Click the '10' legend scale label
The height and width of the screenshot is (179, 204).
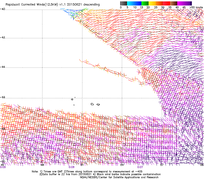point(135,7)
